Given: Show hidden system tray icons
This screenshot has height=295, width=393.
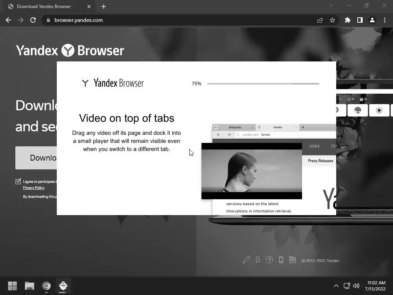Looking at the screenshot, I should [336, 286].
